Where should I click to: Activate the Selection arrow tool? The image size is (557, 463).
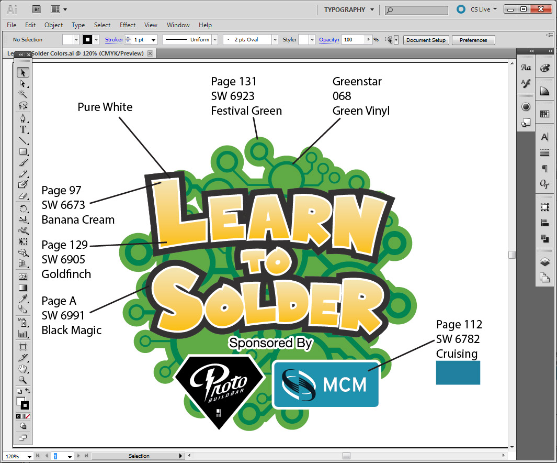pyautogui.click(x=22, y=73)
